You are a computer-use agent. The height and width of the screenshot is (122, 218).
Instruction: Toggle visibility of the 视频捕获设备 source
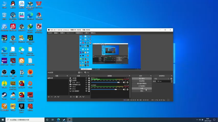pyautogui.click(x=86, y=85)
